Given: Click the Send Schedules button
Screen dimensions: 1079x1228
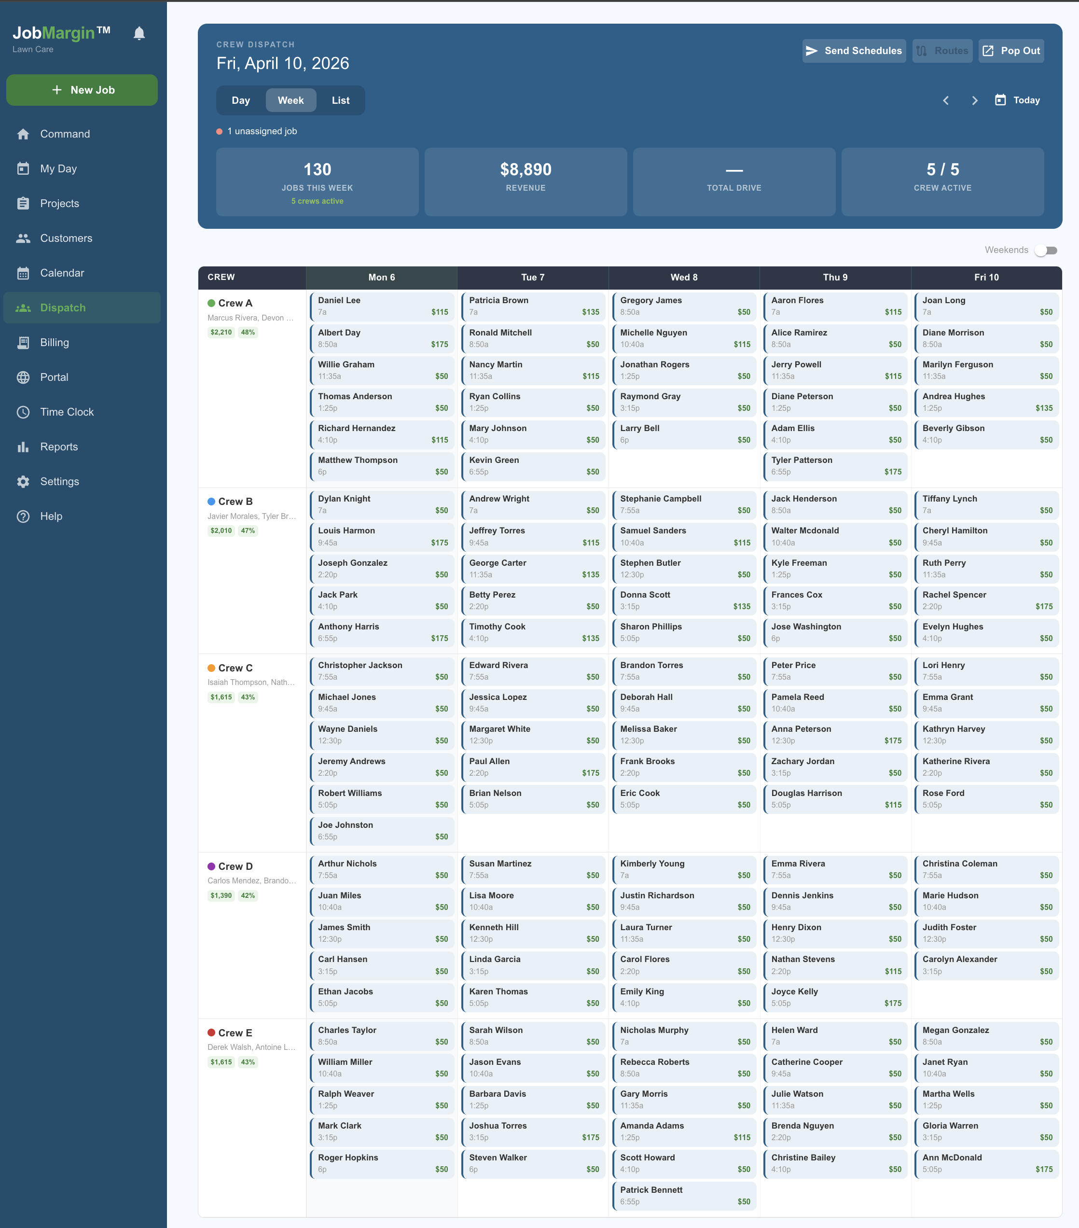Looking at the screenshot, I should tap(854, 51).
